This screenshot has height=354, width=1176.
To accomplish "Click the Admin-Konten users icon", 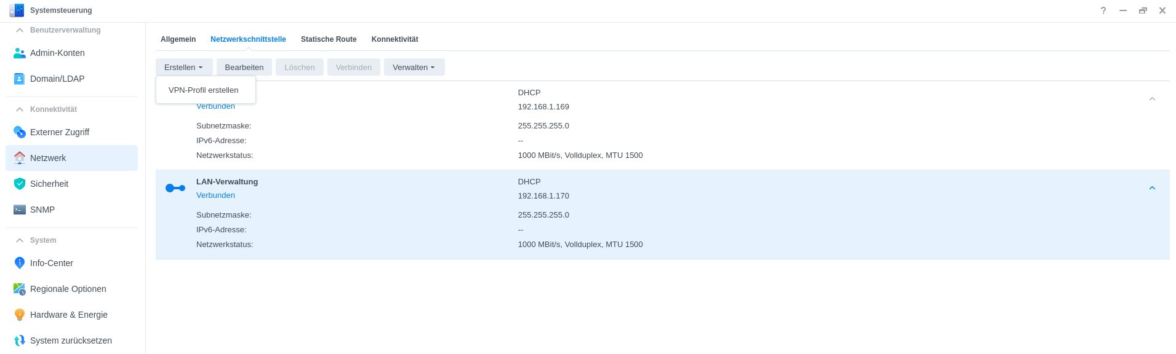I will pyautogui.click(x=19, y=53).
